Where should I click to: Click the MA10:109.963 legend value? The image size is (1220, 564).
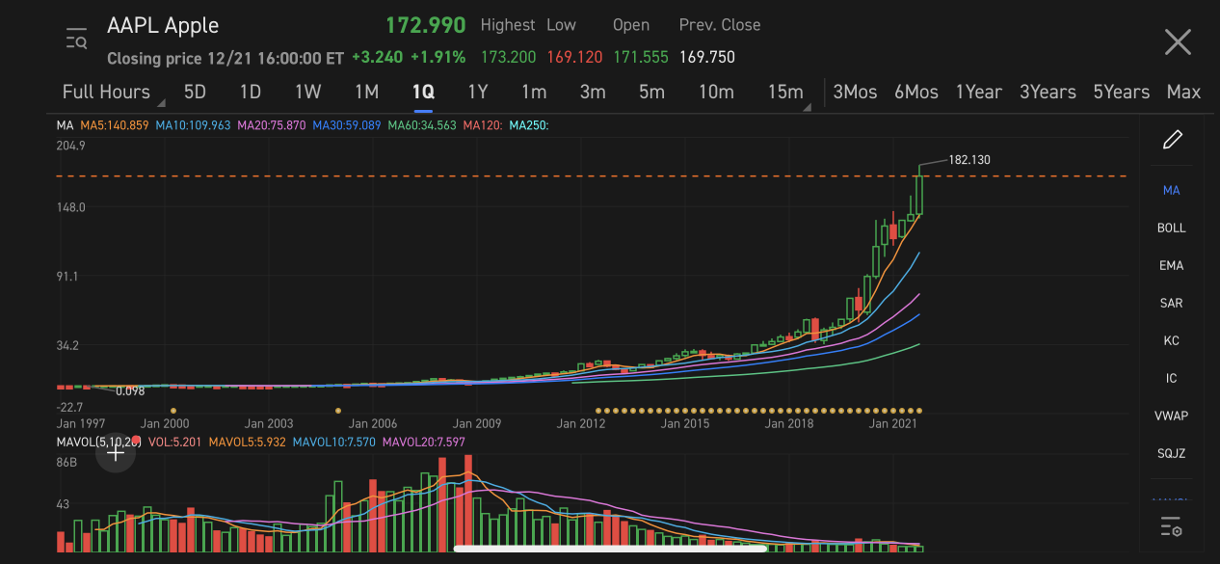pyautogui.click(x=193, y=125)
